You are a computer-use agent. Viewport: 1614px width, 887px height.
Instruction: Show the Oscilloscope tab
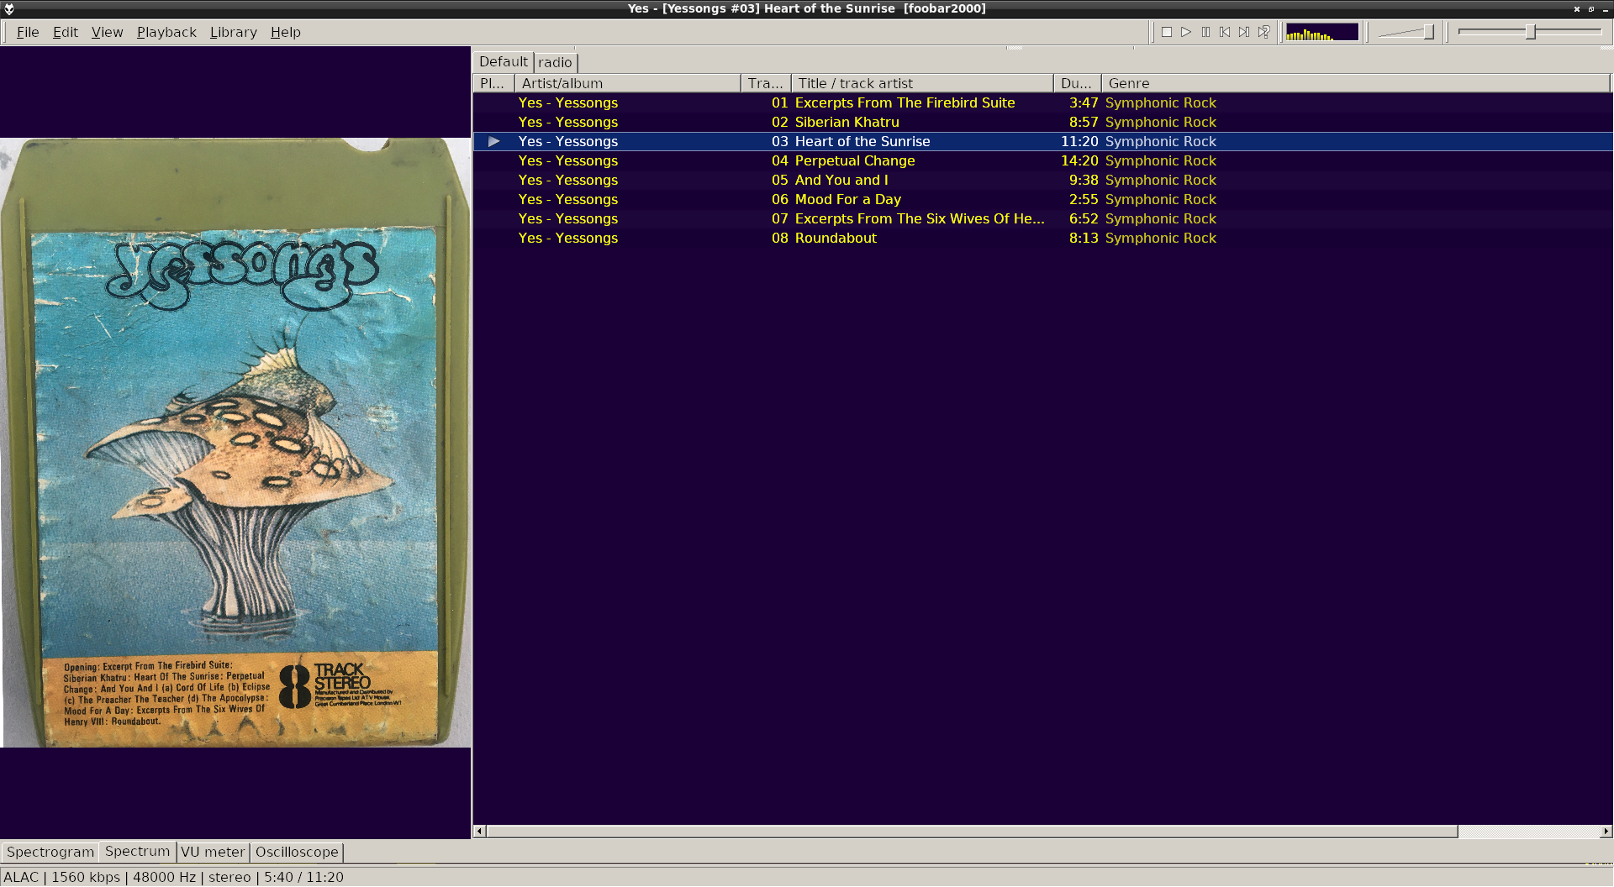point(297,852)
